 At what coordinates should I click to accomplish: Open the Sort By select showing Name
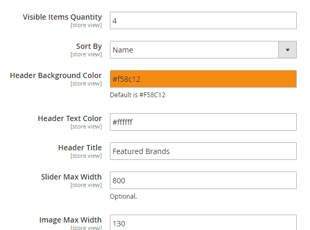click(x=203, y=50)
